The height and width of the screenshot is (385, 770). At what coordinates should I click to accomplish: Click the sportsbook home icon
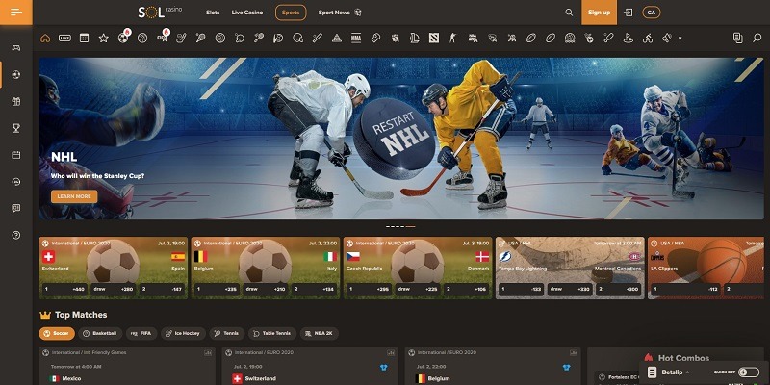pos(45,38)
